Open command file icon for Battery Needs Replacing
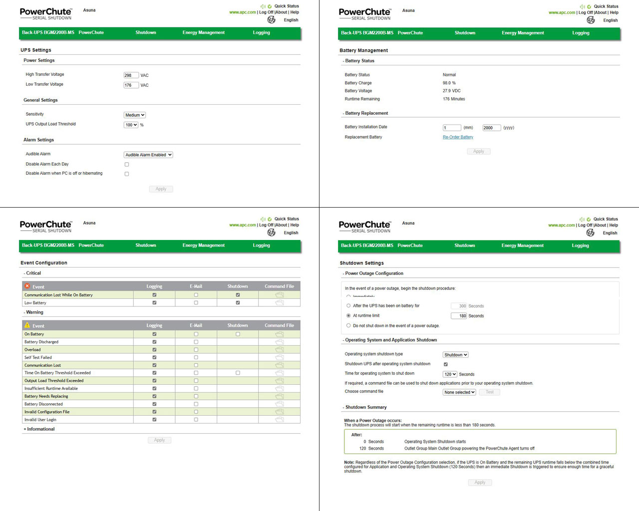Screen dimensions: 639x511 pos(280,396)
